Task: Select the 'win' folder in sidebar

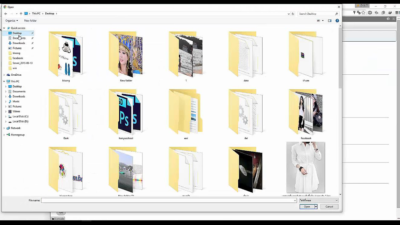Action: [x=15, y=68]
